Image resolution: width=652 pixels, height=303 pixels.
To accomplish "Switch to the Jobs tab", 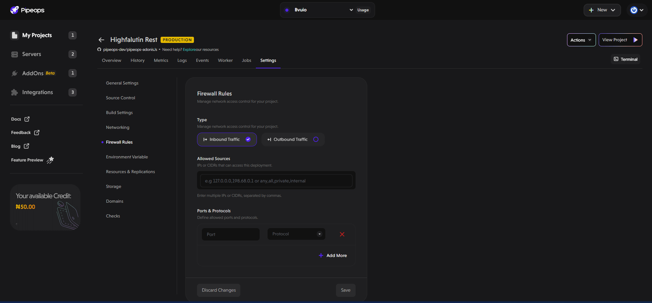I will coord(247,60).
